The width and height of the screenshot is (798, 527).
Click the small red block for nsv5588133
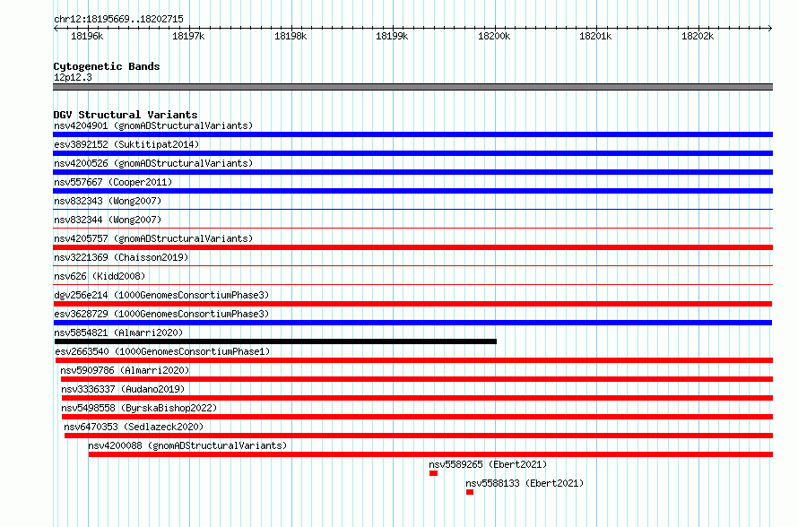click(470, 492)
